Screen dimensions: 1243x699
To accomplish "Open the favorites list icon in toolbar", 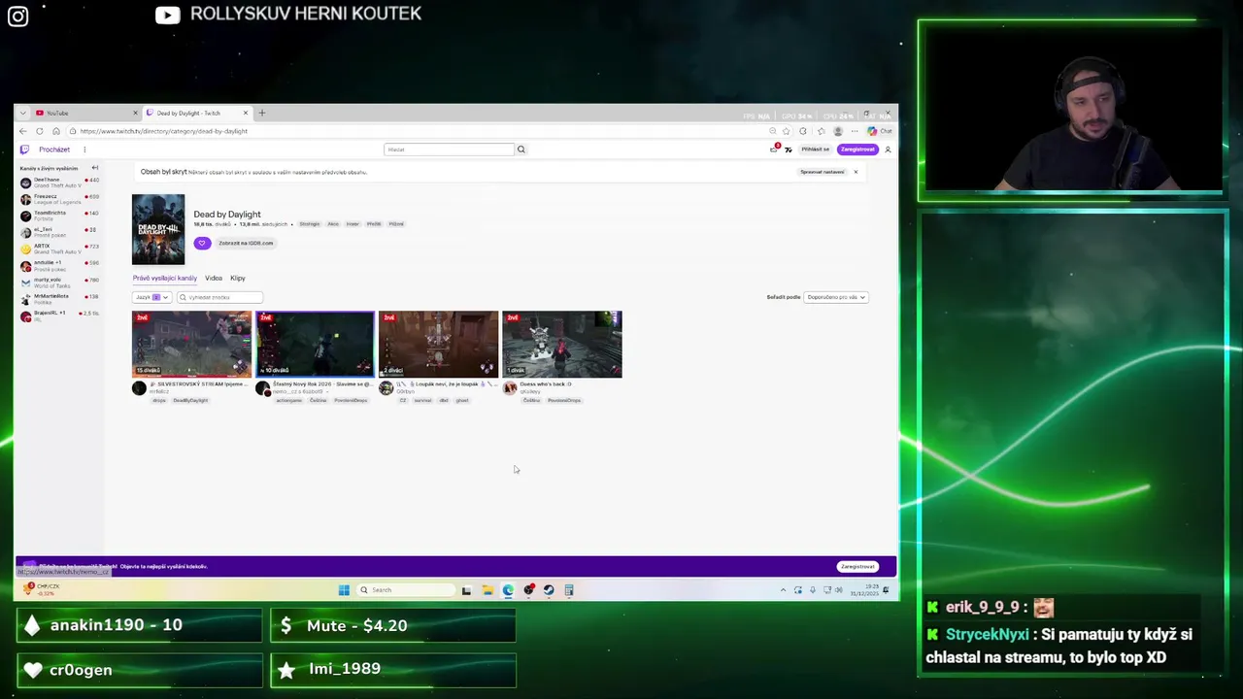I will [822, 131].
